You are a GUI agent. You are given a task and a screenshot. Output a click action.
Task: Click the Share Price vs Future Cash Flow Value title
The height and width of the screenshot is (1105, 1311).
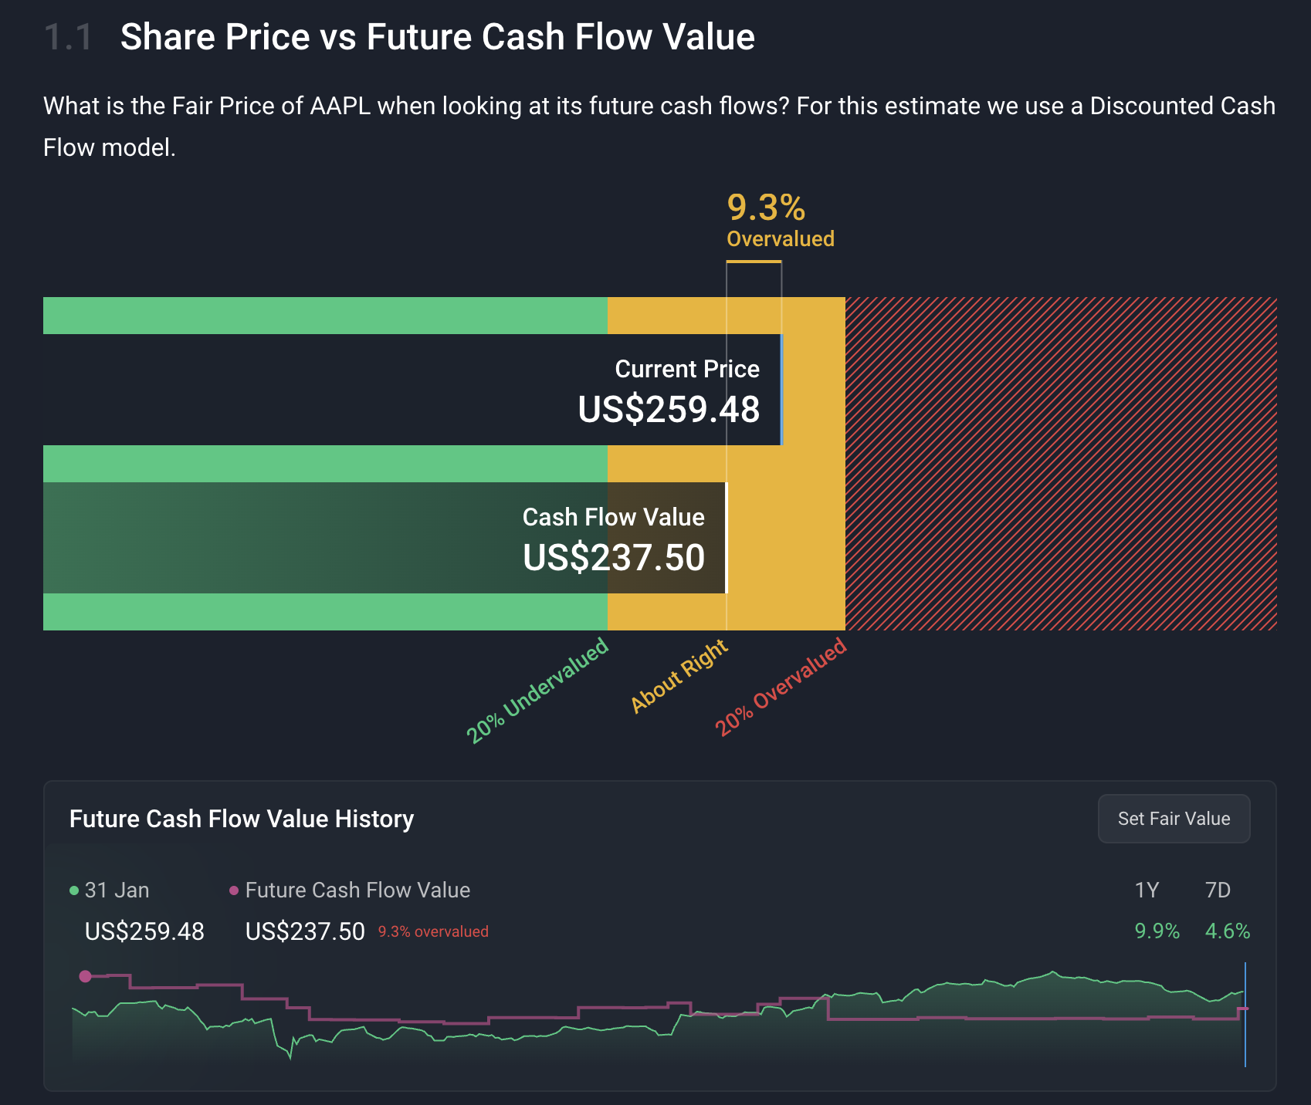(x=437, y=37)
